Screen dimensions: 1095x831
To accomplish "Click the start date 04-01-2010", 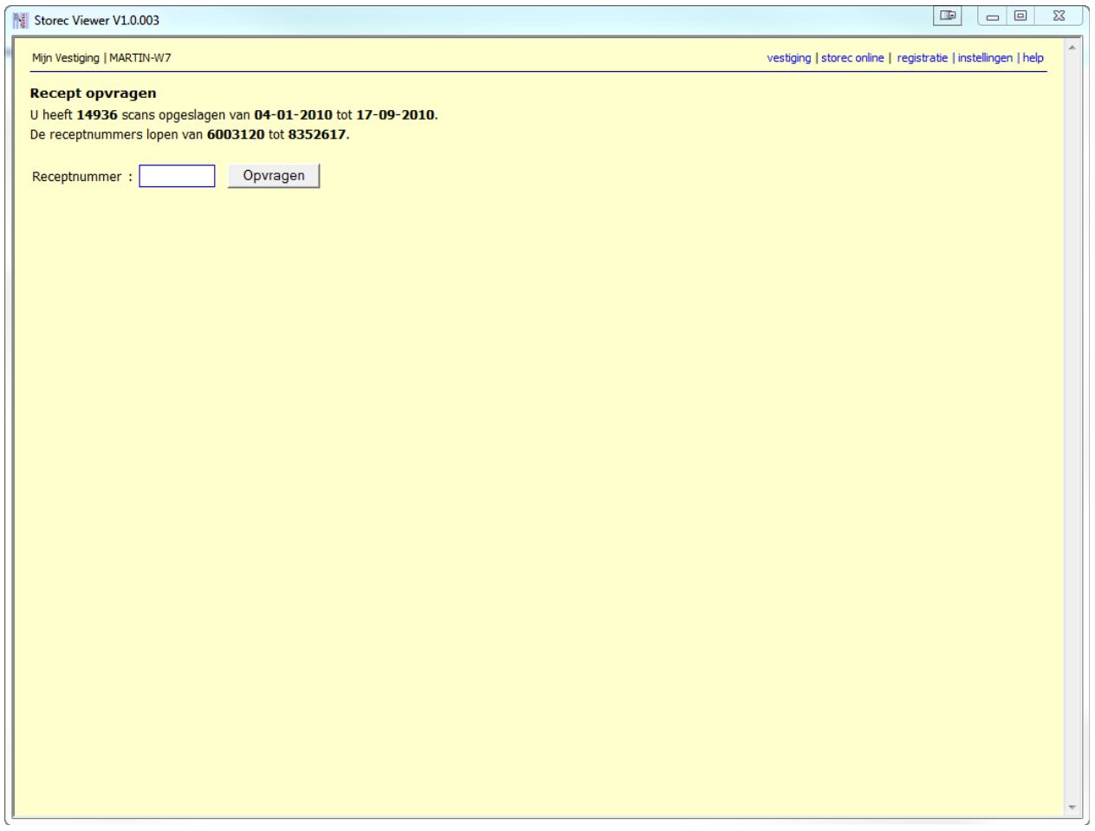I will pos(293,114).
